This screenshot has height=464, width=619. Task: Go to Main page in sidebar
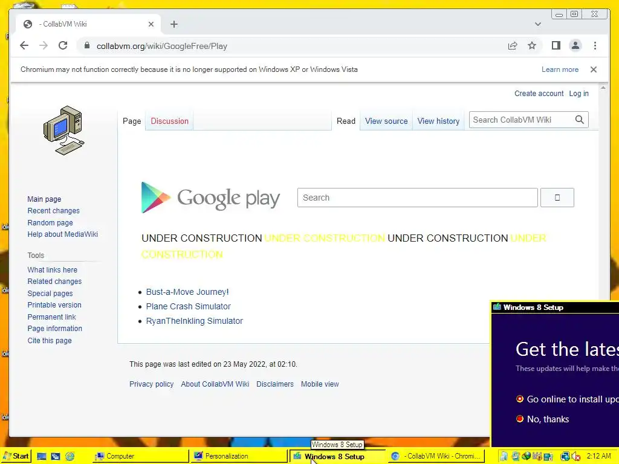pyautogui.click(x=44, y=199)
